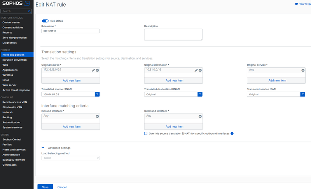Edit the 10.81.0.0/16 original destination entry
Viewport: 311px width, 189px height.
[196, 70]
